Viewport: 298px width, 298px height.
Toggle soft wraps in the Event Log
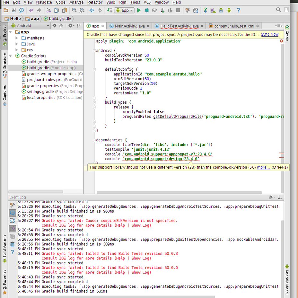tap(12, 221)
